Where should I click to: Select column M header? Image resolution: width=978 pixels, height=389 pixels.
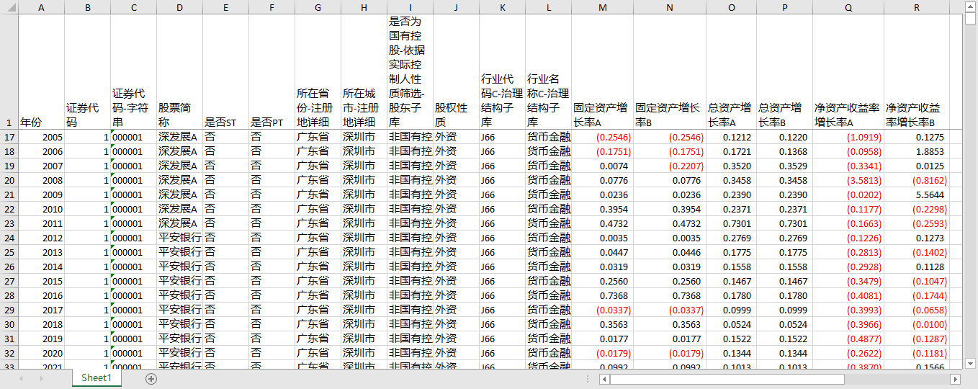tap(602, 7)
